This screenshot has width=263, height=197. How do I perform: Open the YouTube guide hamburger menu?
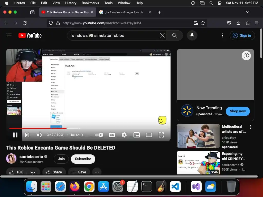click(x=9, y=35)
